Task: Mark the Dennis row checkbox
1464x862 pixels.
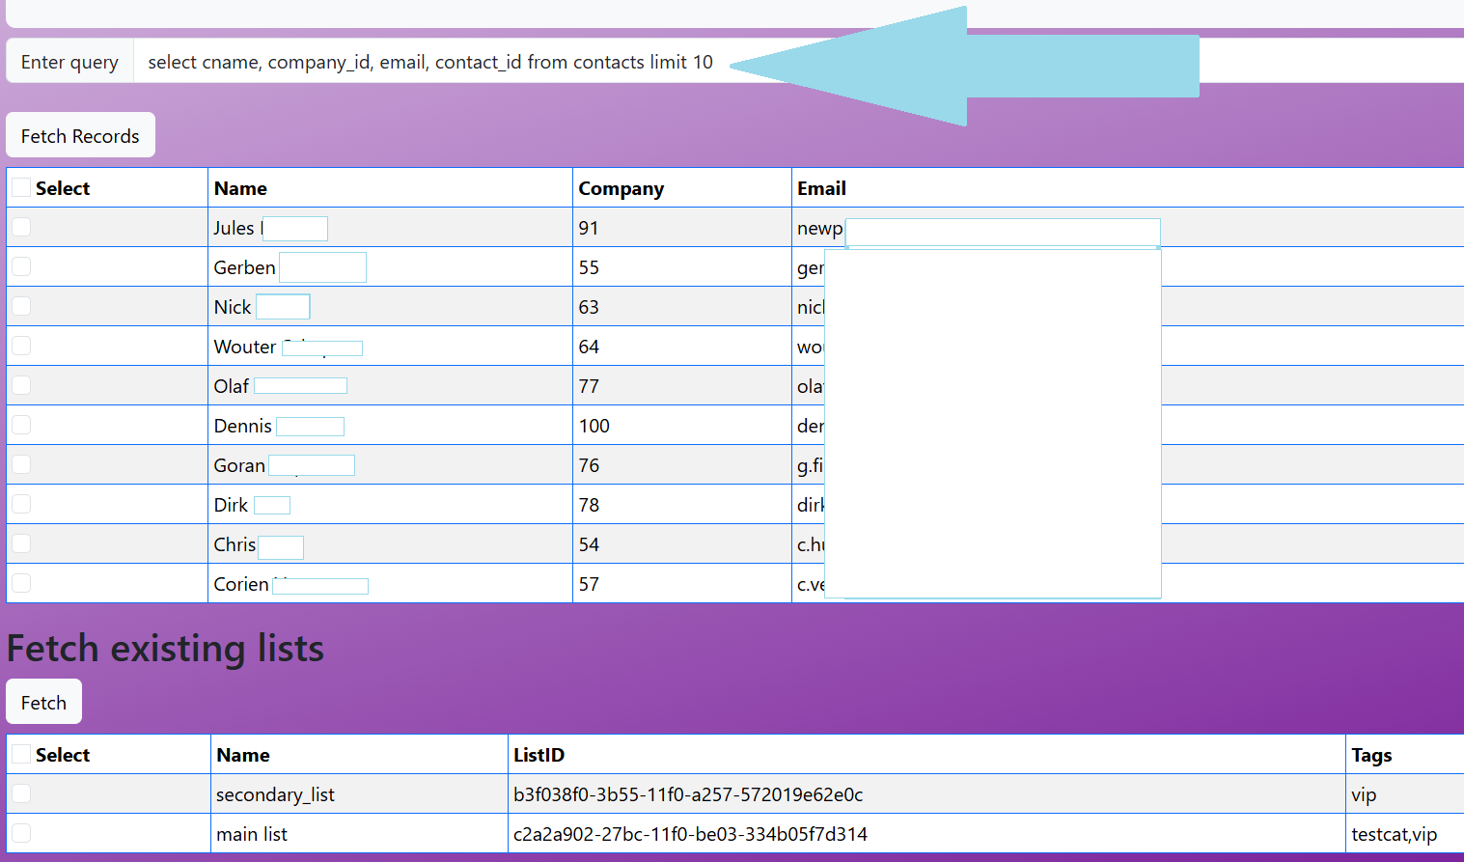Action: [x=21, y=425]
